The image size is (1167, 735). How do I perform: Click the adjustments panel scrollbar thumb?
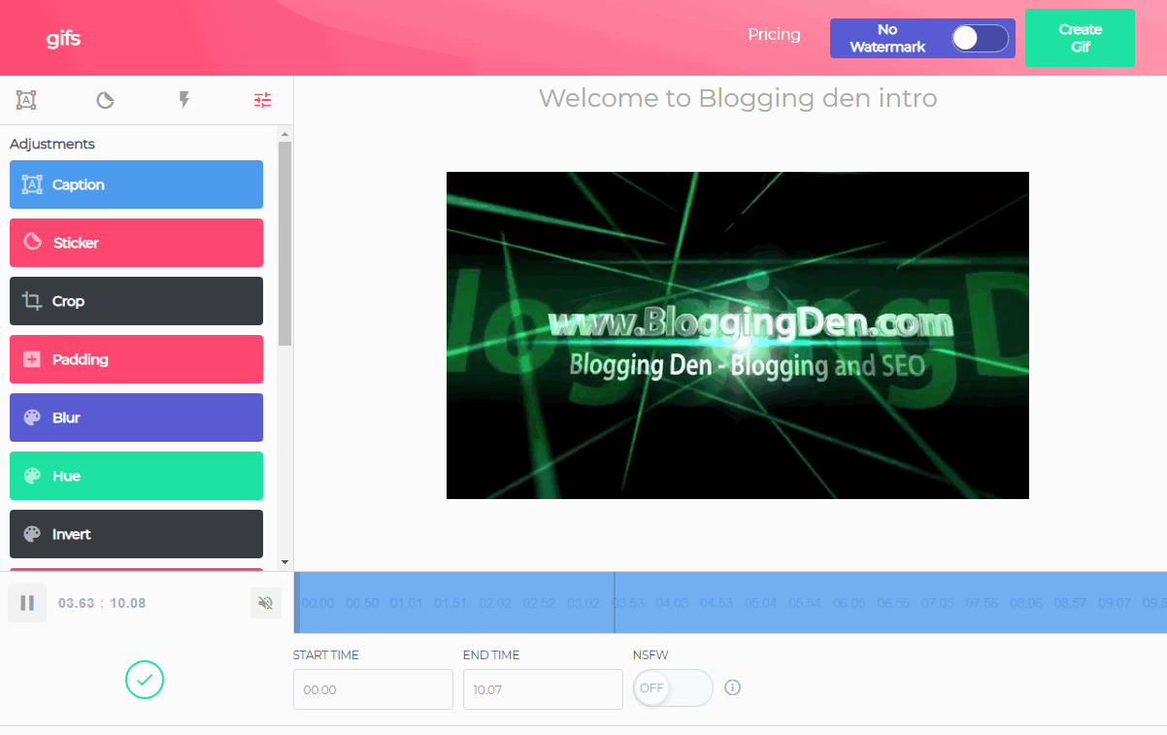click(284, 243)
